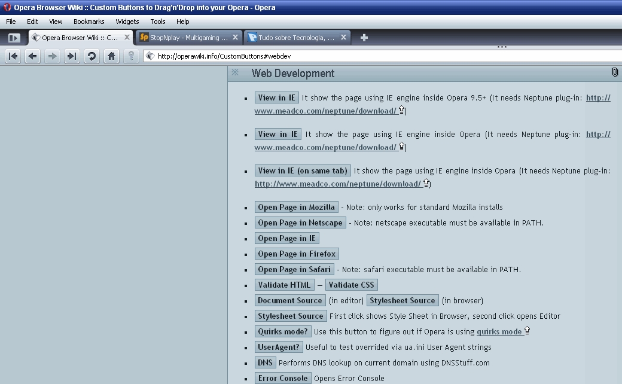Click the Open Page in IE button
622x384 pixels.
tap(287, 239)
